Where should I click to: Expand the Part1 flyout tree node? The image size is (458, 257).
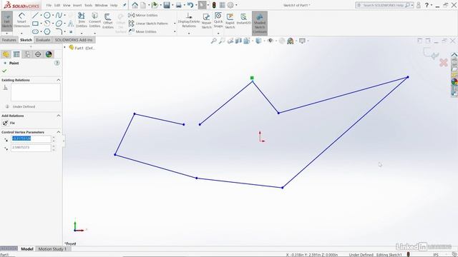[x=65, y=48]
